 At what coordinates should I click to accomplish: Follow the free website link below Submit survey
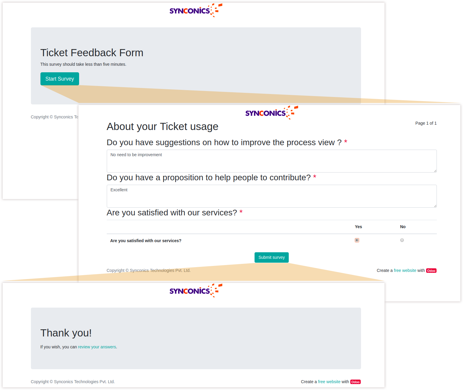click(x=405, y=270)
